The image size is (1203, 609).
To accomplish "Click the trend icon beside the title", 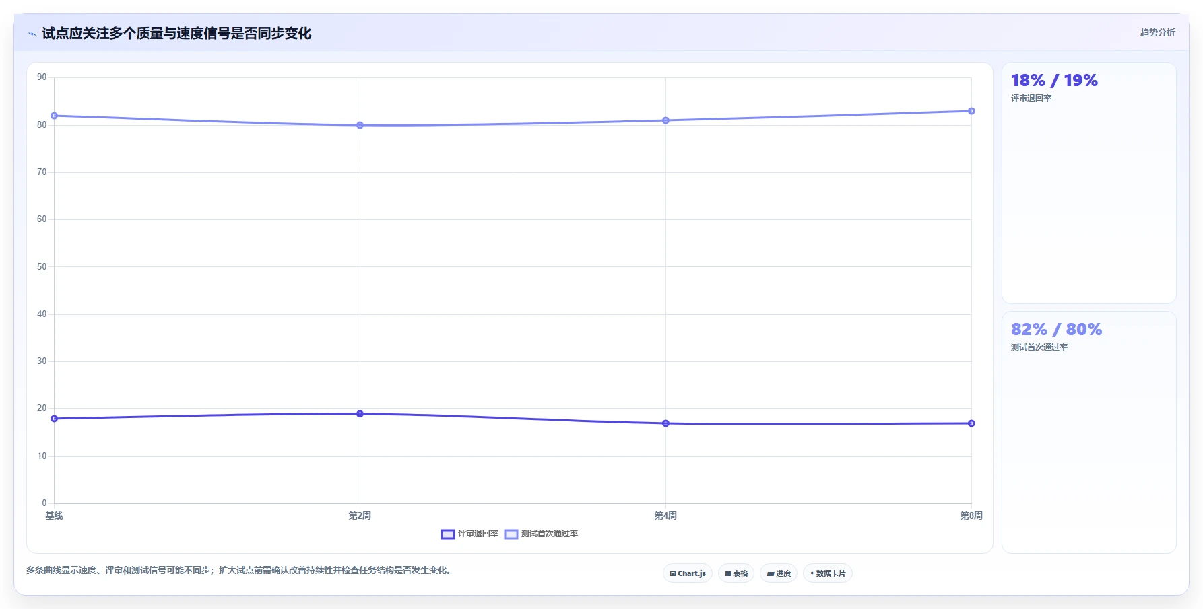I will pyautogui.click(x=32, y=34).
